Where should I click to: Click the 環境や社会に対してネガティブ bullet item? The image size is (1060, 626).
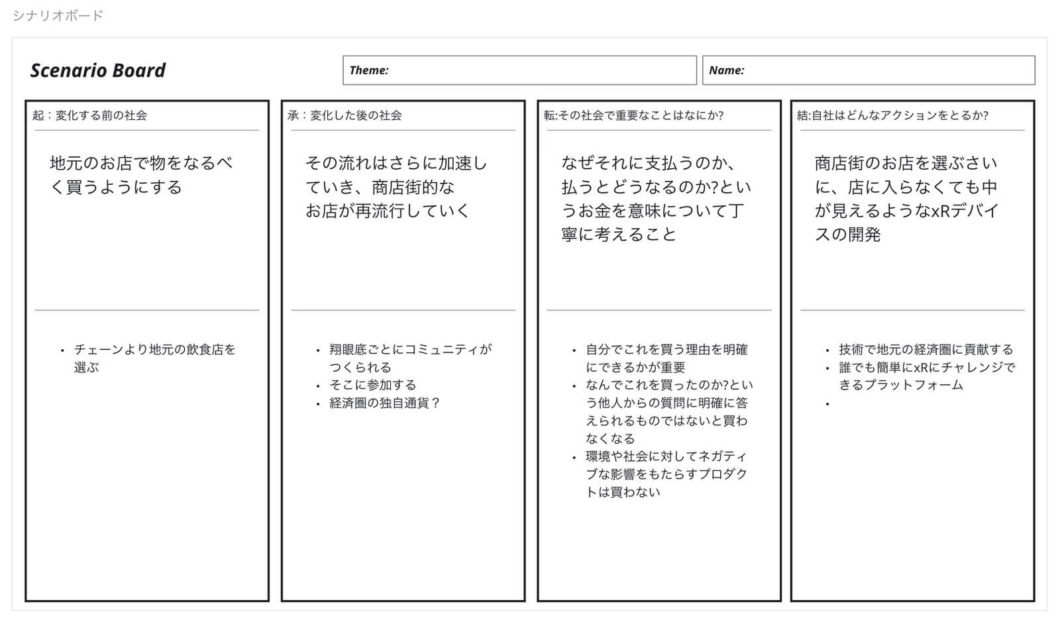(x=666, y=474)
